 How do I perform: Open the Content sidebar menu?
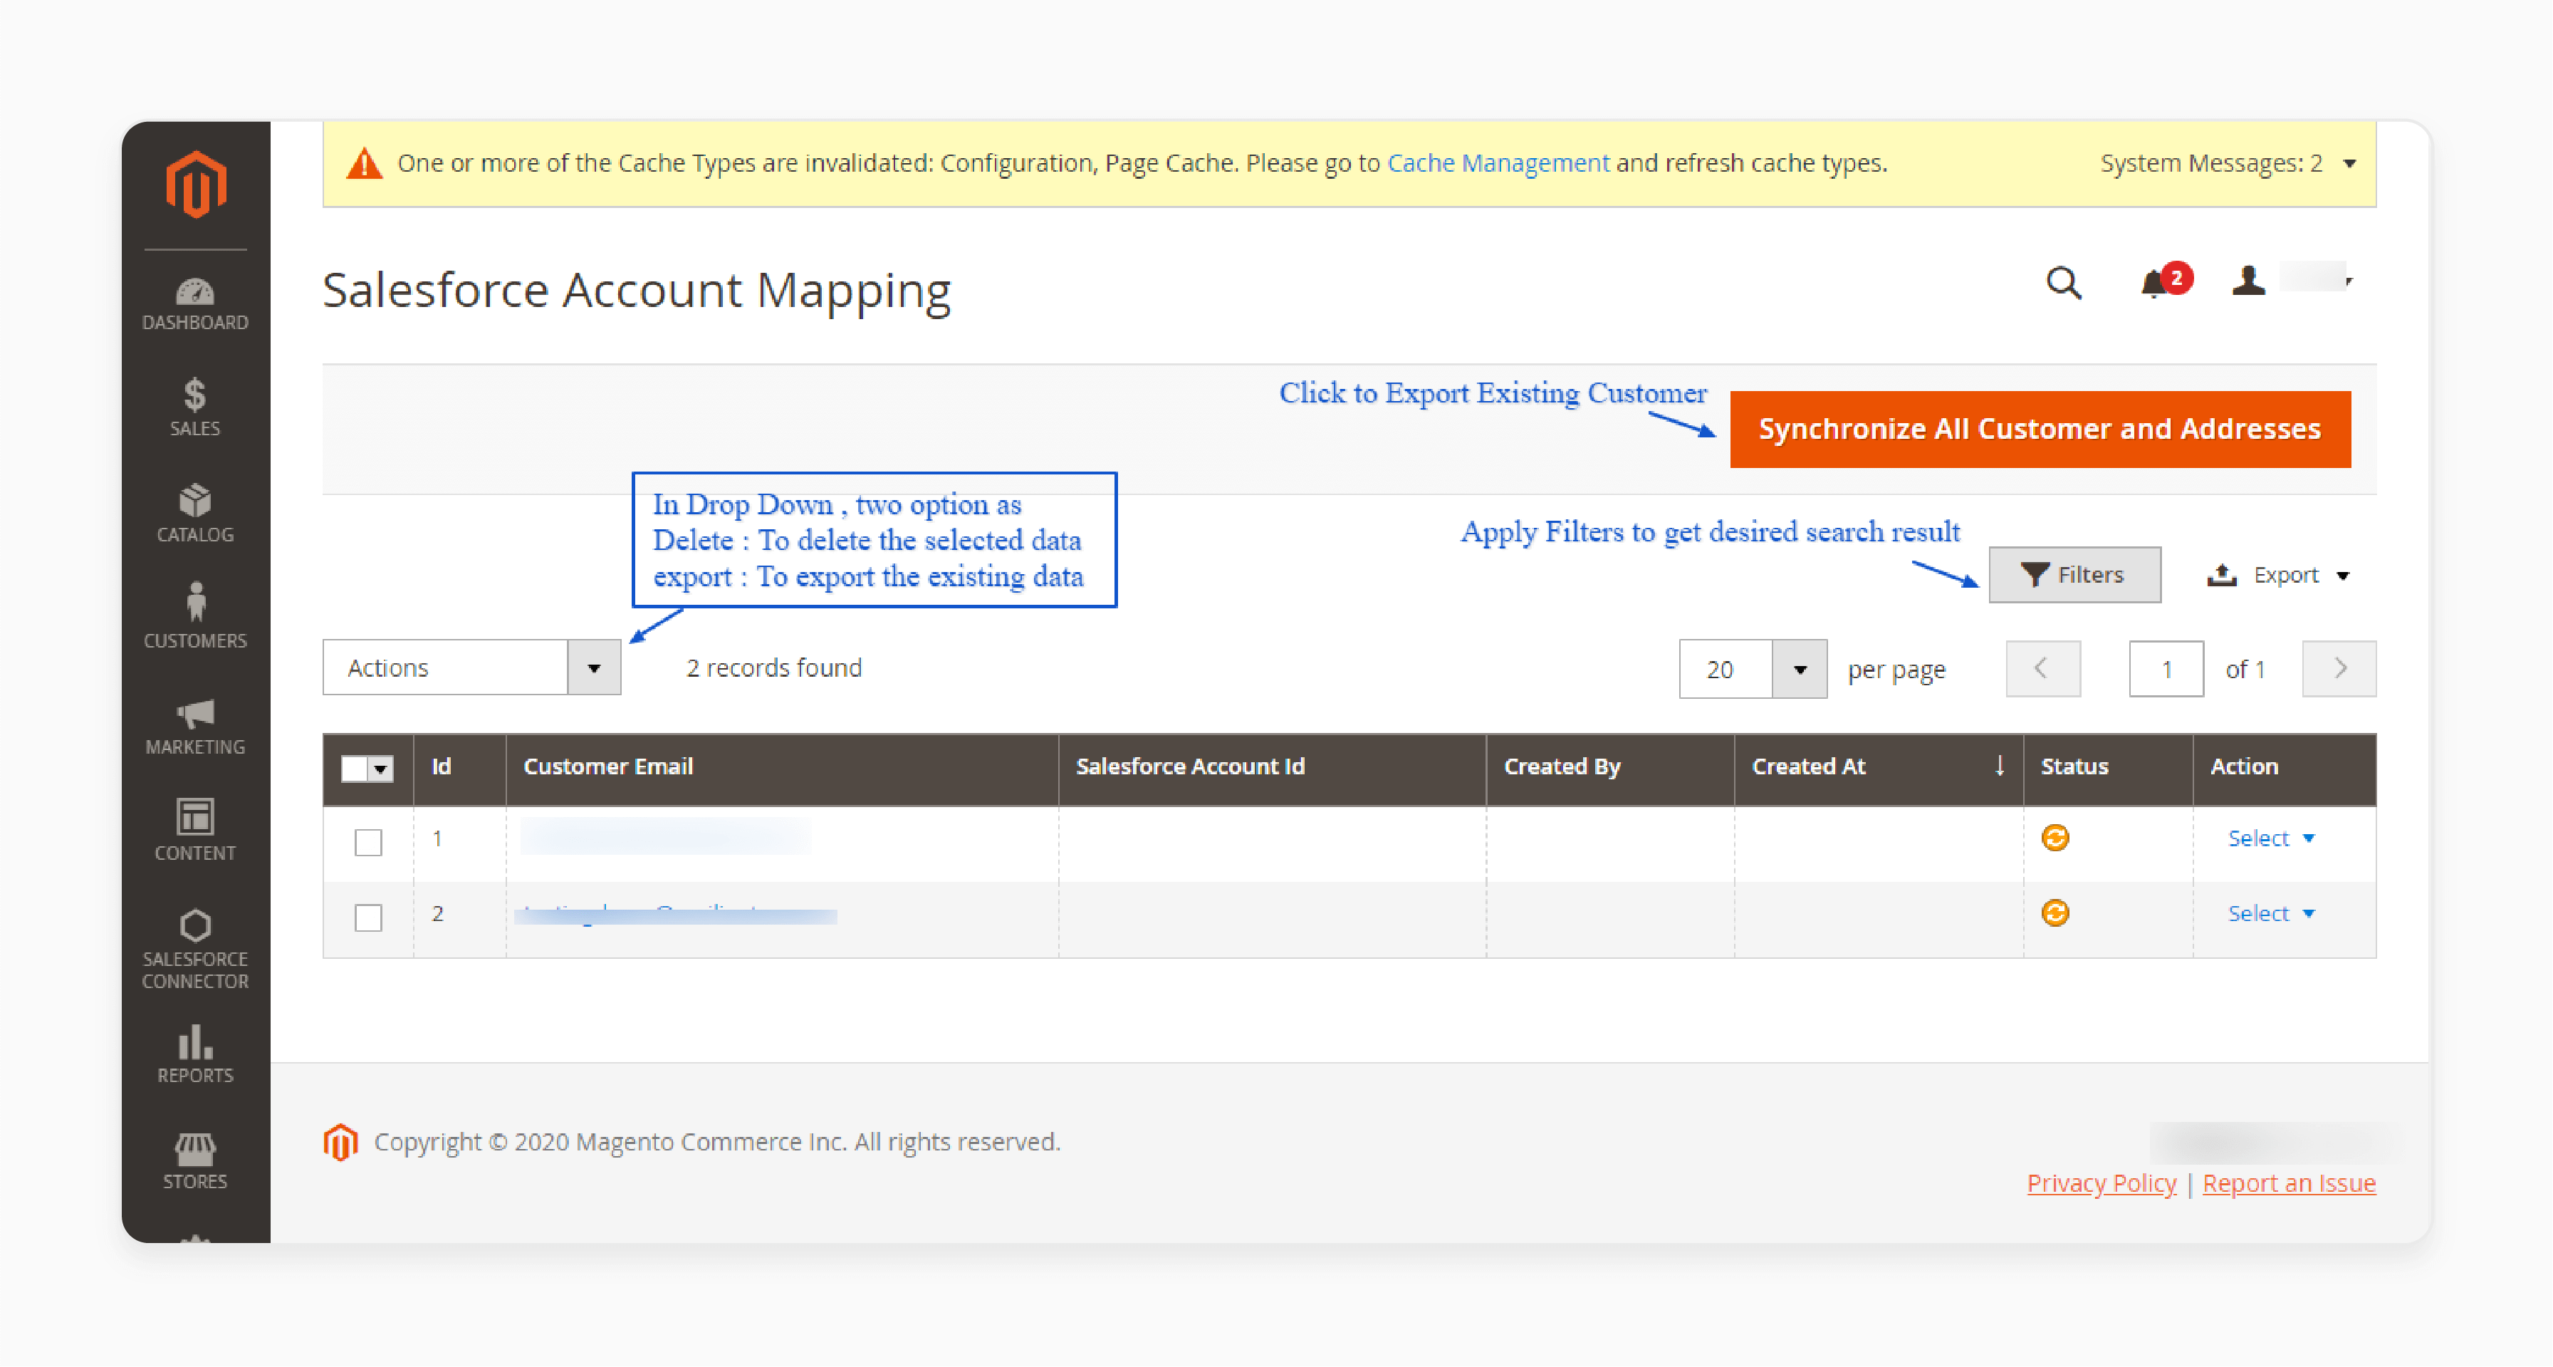195,831
